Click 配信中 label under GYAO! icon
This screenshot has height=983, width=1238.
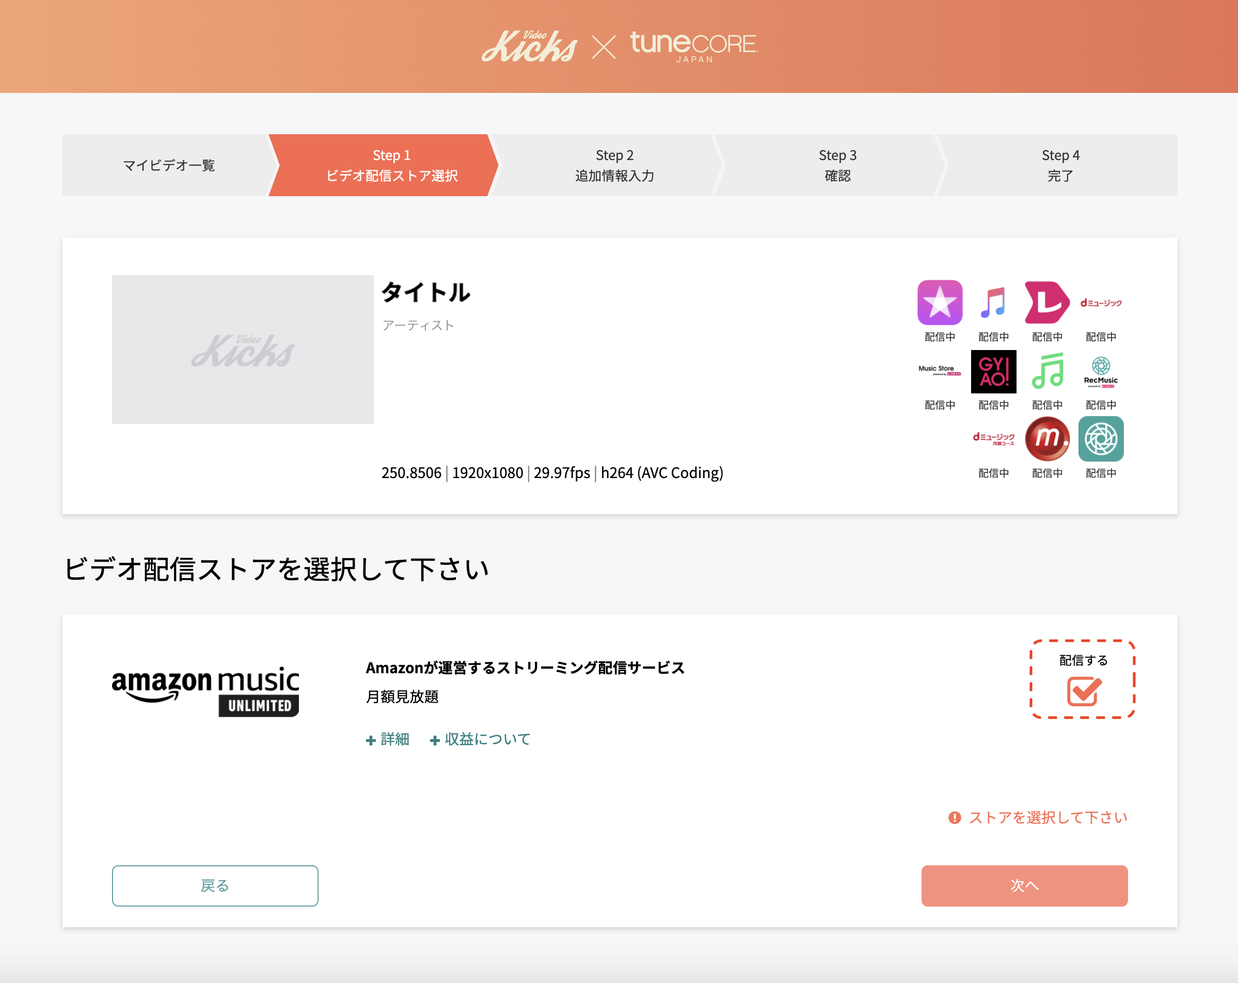pos(993,405)
